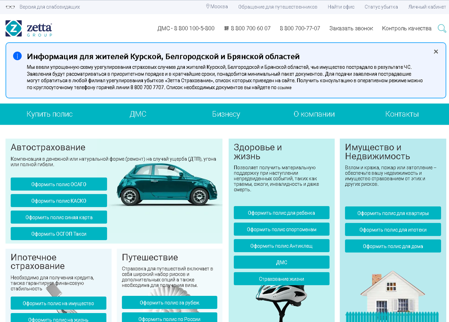This screenshot has height=322, width=449.
Task: Open the Статус убытка link
Action: (x=381, y=7)
